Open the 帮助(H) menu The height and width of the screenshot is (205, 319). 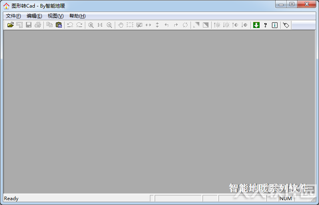(77, 16)
